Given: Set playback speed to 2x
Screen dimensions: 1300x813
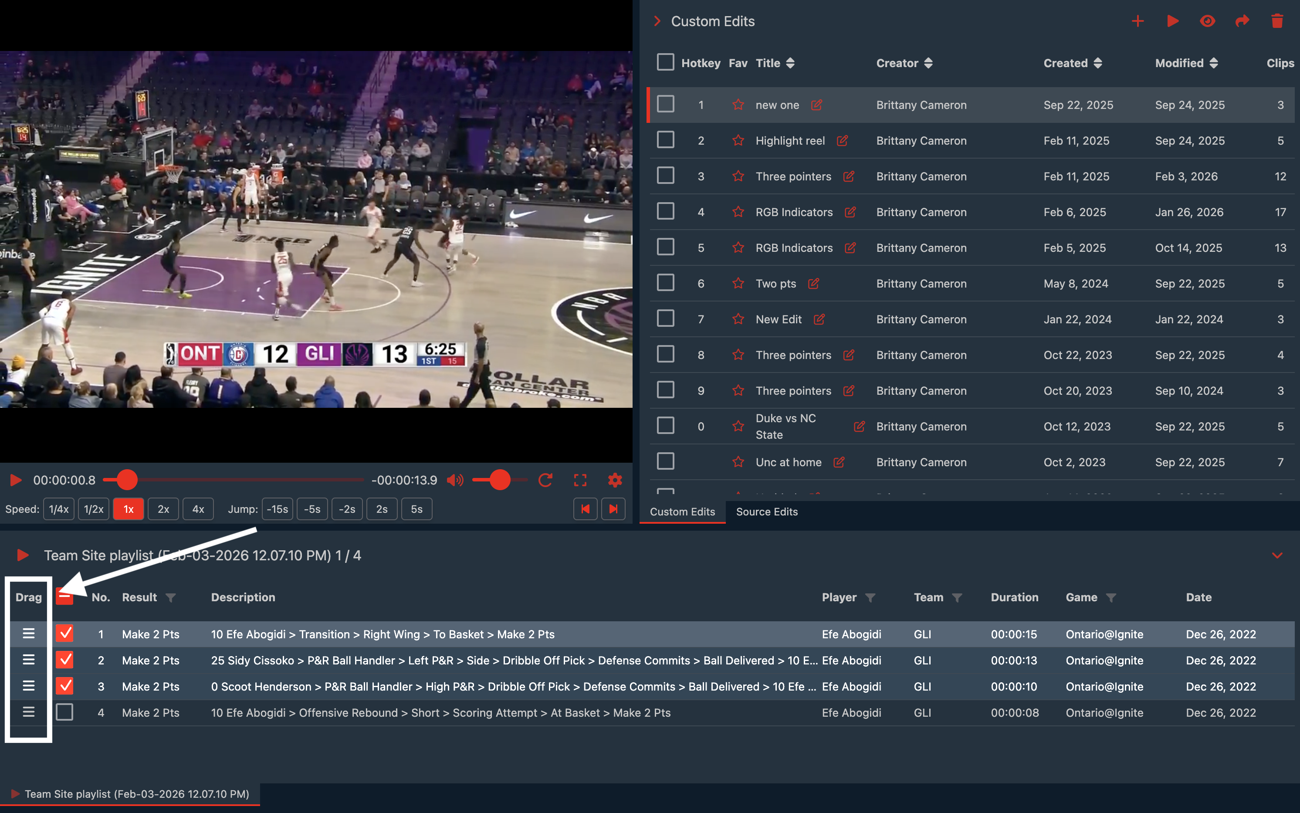Looking at the screenshot, I should 163,508.
